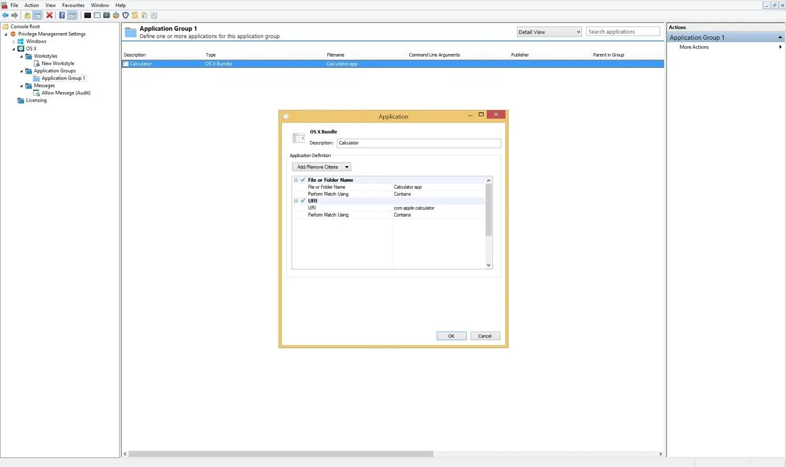
Task: Click the app icon left of File menu
Action: [4, 5]
